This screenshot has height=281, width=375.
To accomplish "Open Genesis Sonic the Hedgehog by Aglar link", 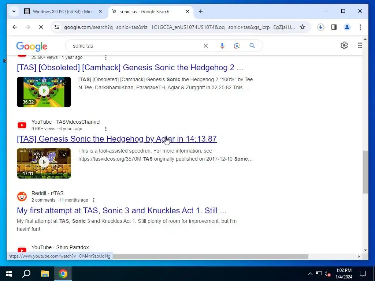I will click(117, 139).
